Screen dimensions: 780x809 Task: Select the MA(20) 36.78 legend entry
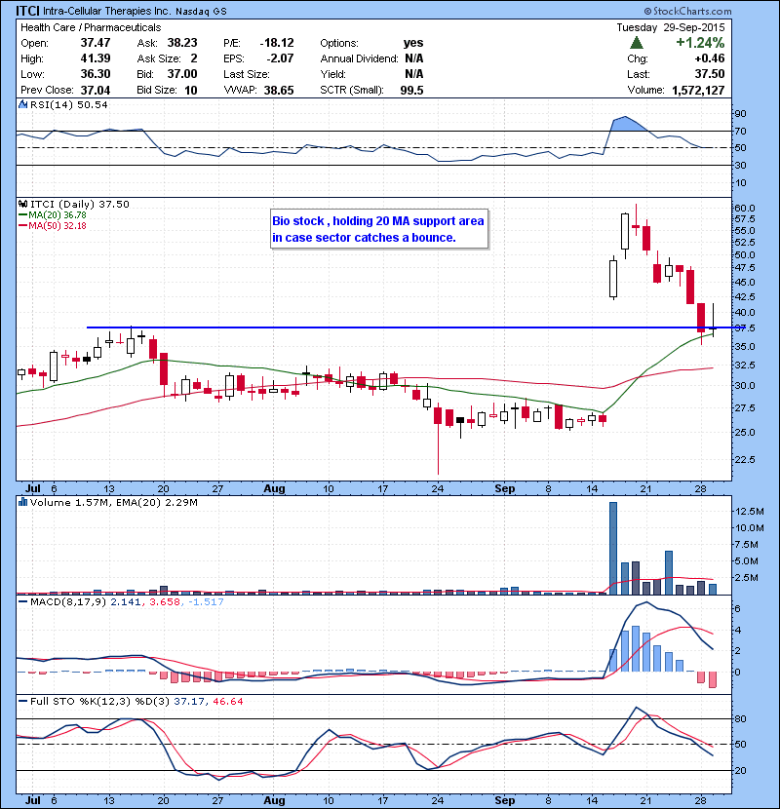pos(53,215)
